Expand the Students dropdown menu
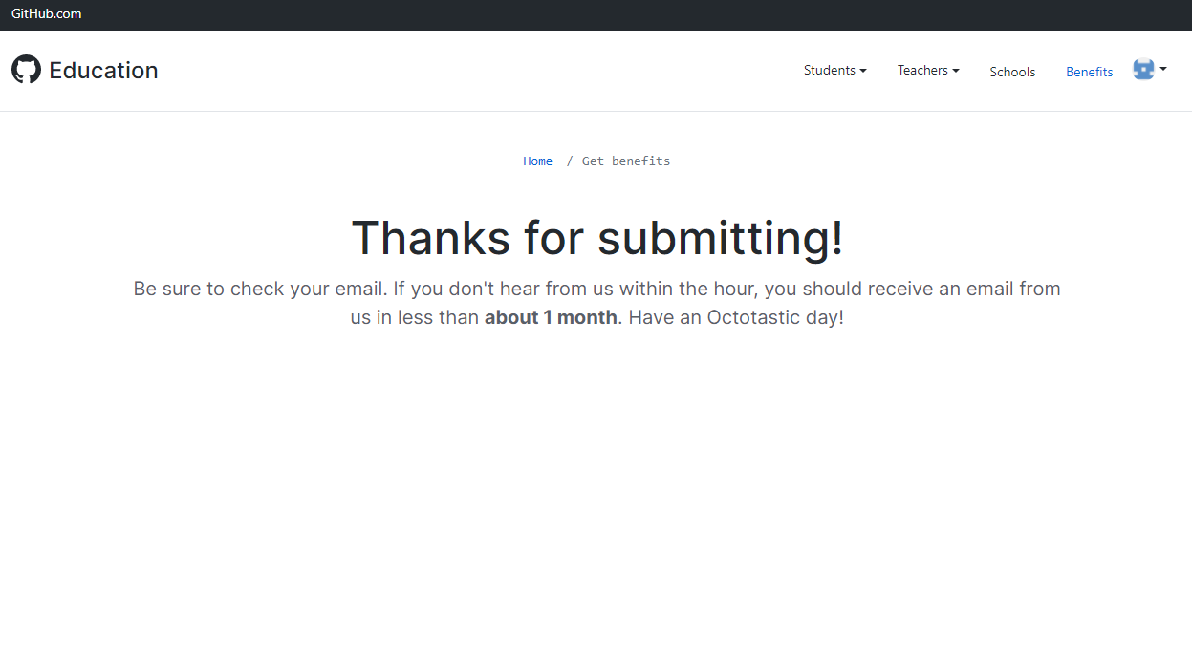 pos(834,70)
